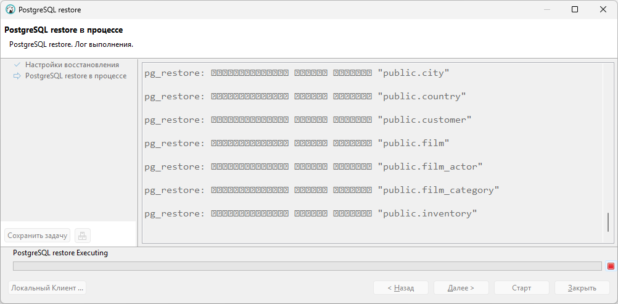
Task: Click the arrow icon beside PostgreSQL restore в процессе
Action: point(17,76)
